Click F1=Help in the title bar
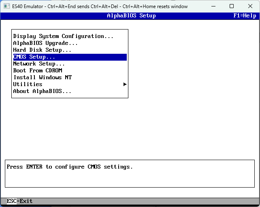This screenshot has width=260, height=207. tap(245, 16)
